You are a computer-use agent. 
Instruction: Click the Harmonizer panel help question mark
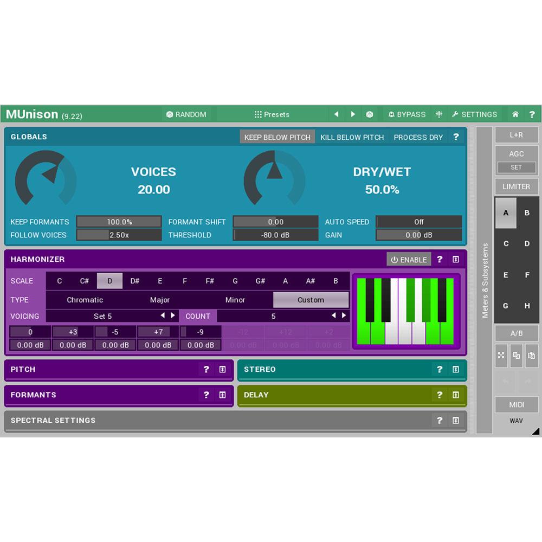pos(440,260)
